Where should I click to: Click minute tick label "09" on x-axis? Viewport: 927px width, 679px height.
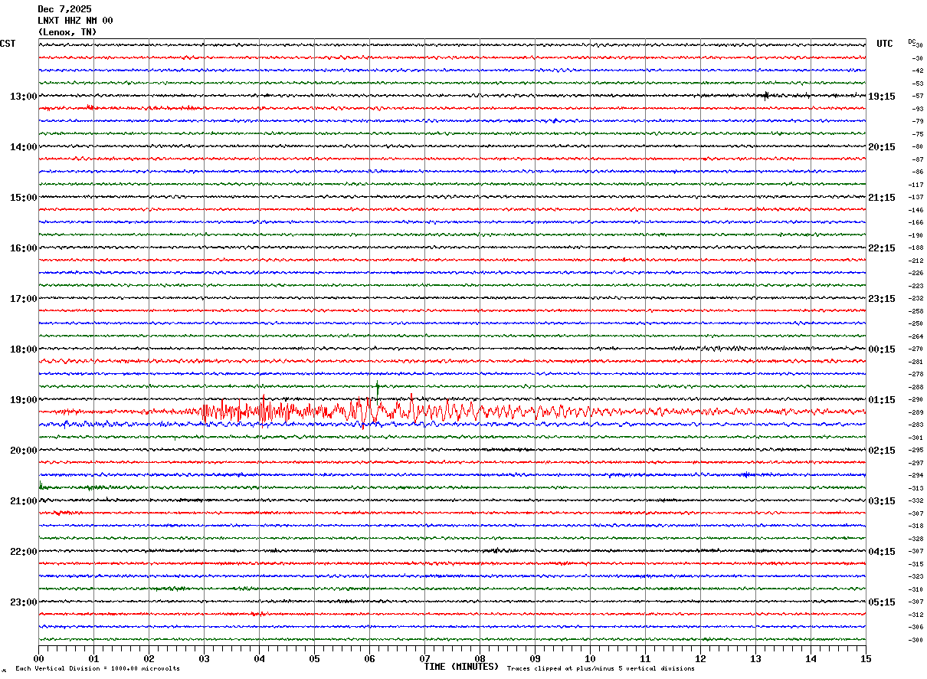pyautogui.click(x=536, y=658)
